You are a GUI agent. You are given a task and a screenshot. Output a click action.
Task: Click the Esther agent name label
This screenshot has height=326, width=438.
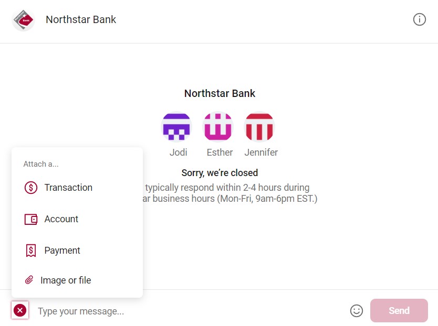pos(220,153)
